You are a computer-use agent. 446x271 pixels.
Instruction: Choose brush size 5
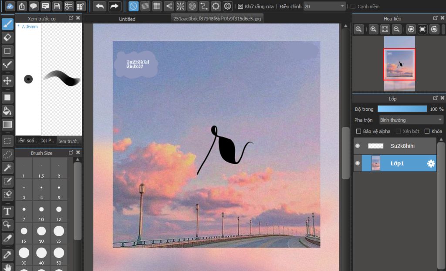tap(59, 190)
